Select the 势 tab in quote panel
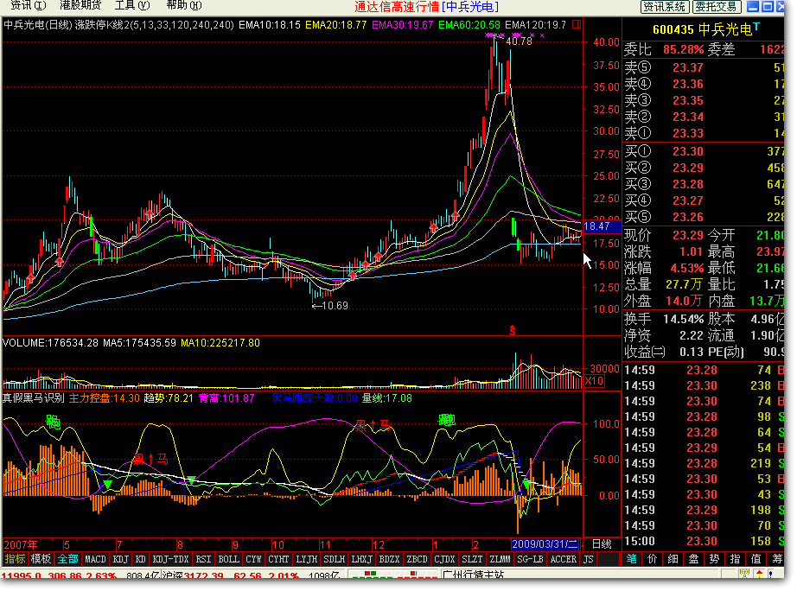The width and height of the screenshot is (797, 591). point(714,559)
